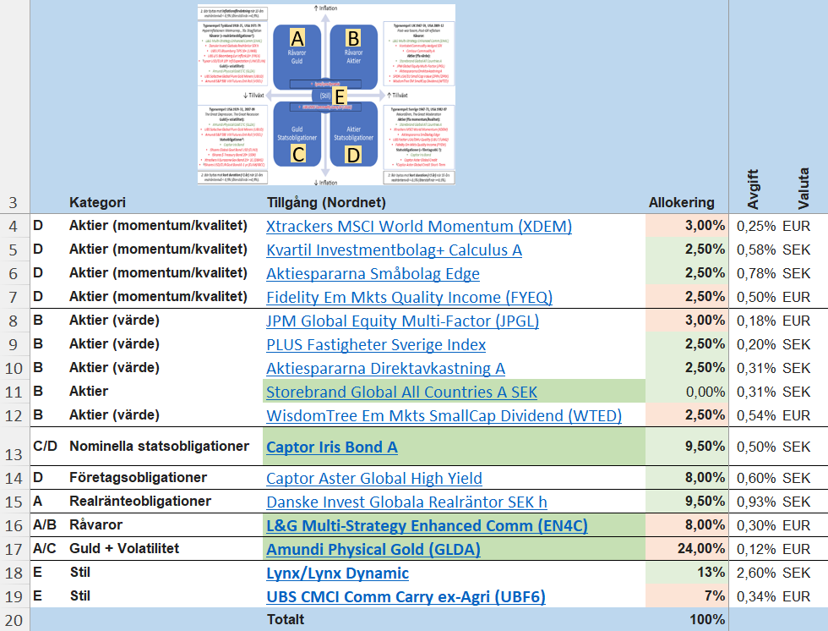This screenshot has height=631, width=828.
Task: Select the Råvaror category cell
Action: point(95,524)
